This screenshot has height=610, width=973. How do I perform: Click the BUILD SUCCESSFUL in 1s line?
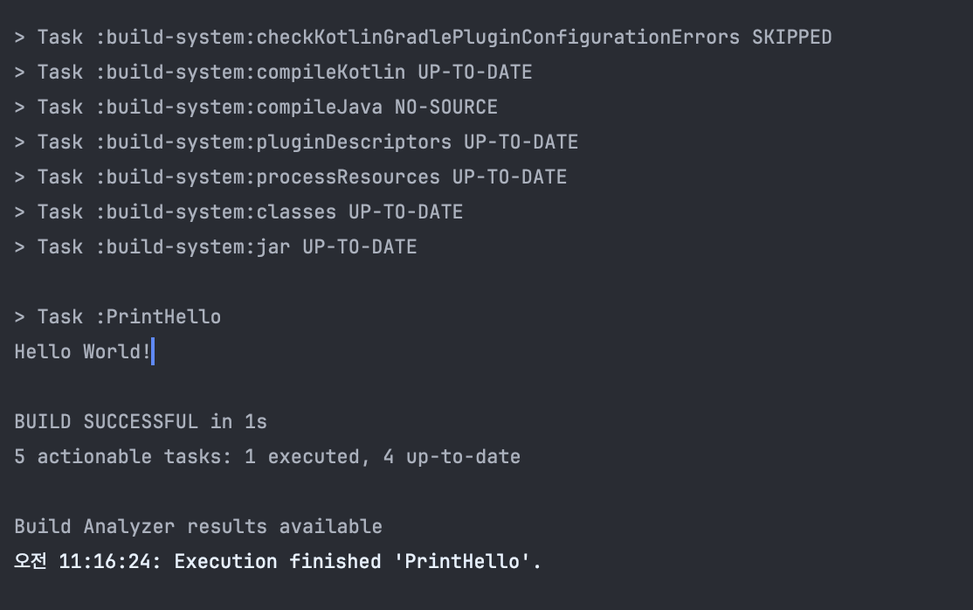(141, 422)
